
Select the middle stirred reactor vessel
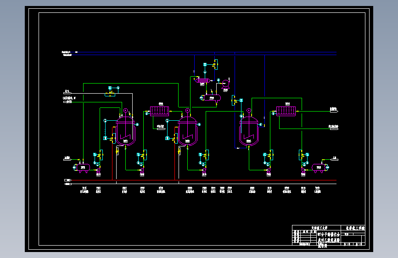pyautogui.click(x=188, y=132)
